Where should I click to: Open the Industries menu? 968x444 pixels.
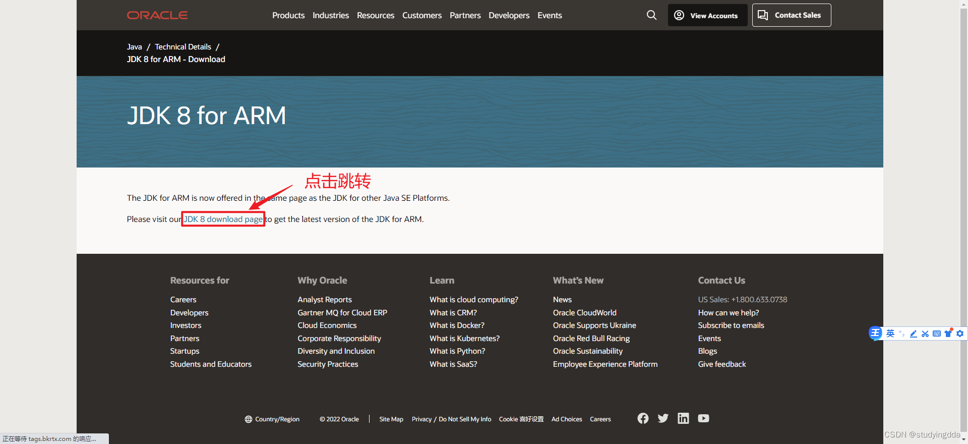331,15
